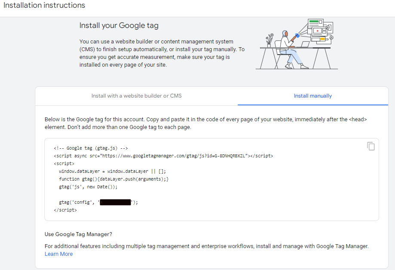Open the Learn More link

[59, 254]
